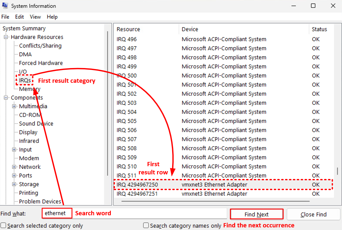Open the View menu

(x=35, y=17)
